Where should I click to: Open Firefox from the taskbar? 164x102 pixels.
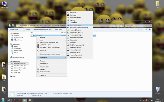point(15,100)
